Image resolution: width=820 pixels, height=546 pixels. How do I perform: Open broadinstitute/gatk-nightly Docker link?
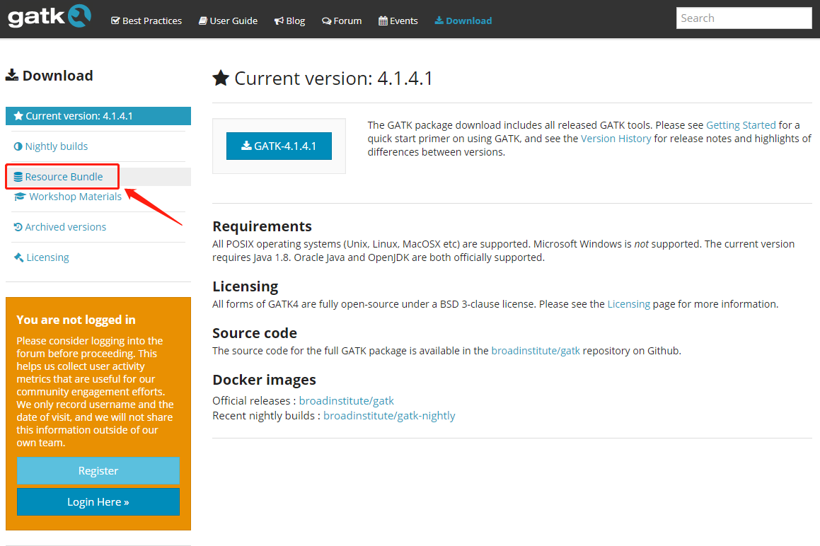pyautogui.click(x=389, y=416)
